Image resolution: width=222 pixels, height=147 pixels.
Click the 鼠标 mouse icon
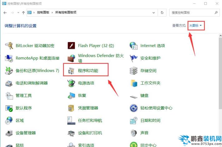[x=9, y=145]
